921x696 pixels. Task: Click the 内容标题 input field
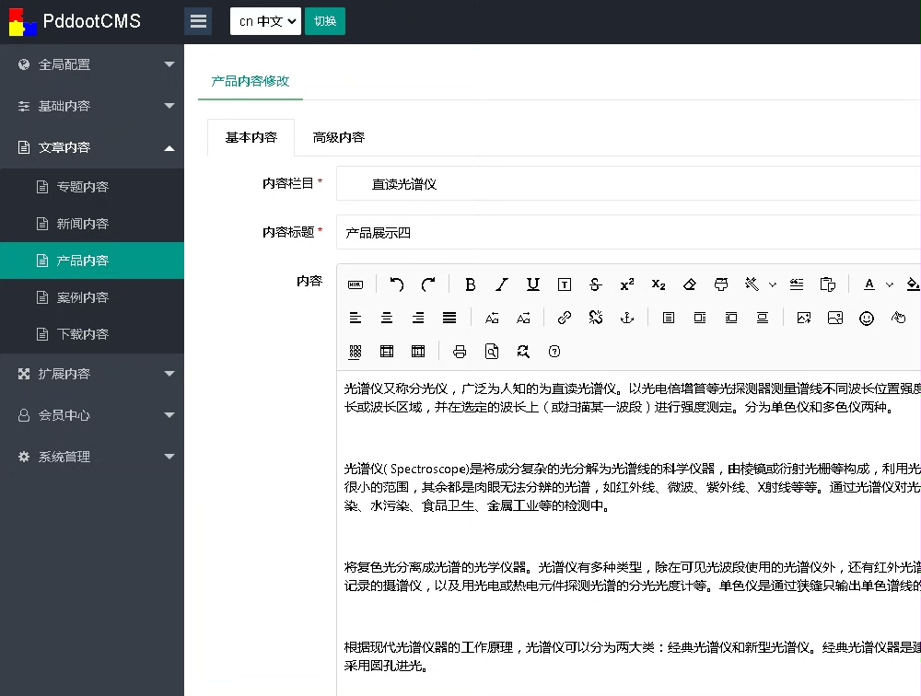click(x=626, y=233)
